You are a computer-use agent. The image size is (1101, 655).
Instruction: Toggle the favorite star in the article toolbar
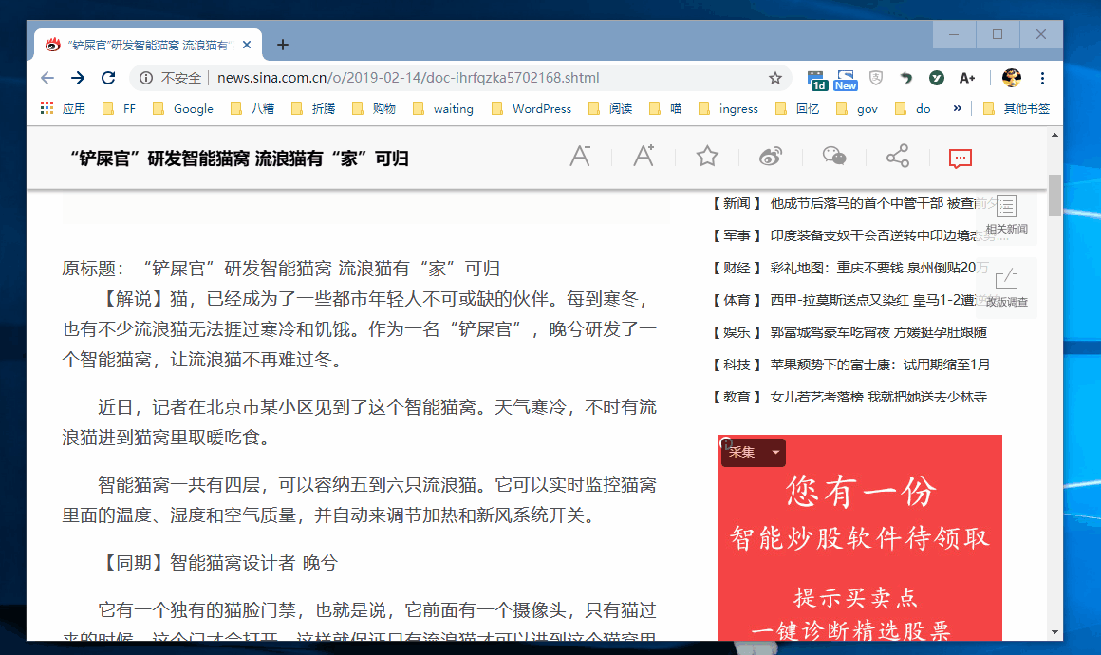707,156
